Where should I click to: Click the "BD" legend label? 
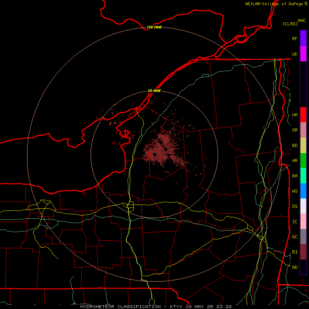295,146
